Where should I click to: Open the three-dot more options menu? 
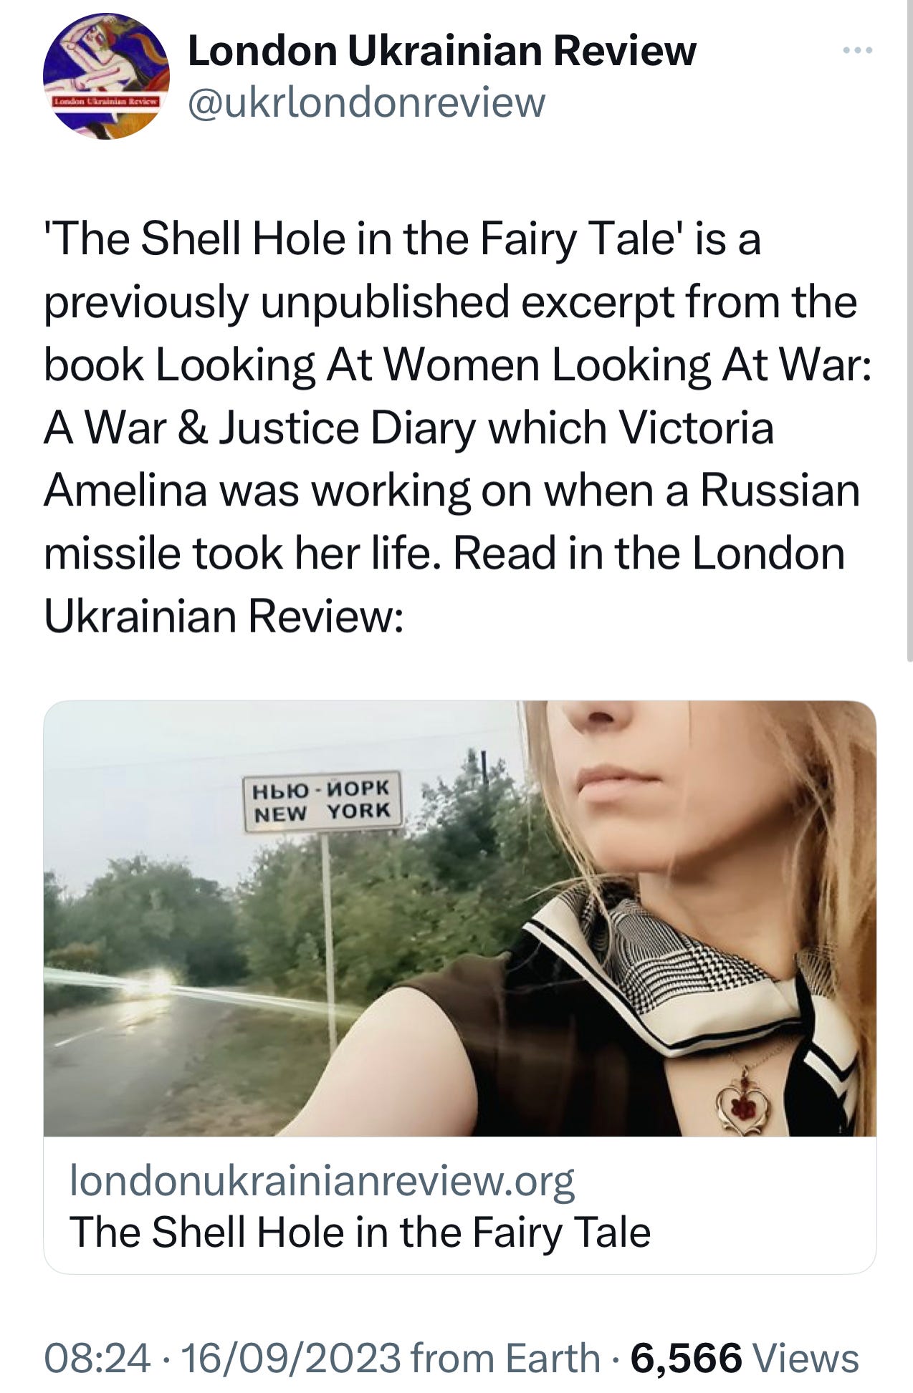[x=857, y=50]
